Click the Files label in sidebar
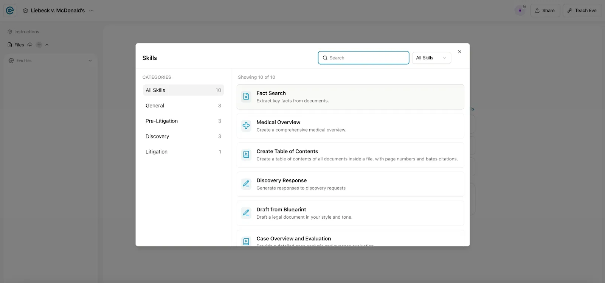Screen dimensions: 605x283 pos(19,45)
